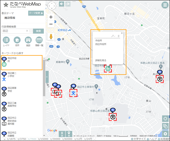Select result B 田辺第二小学校 in list

(x=22, y=77)
